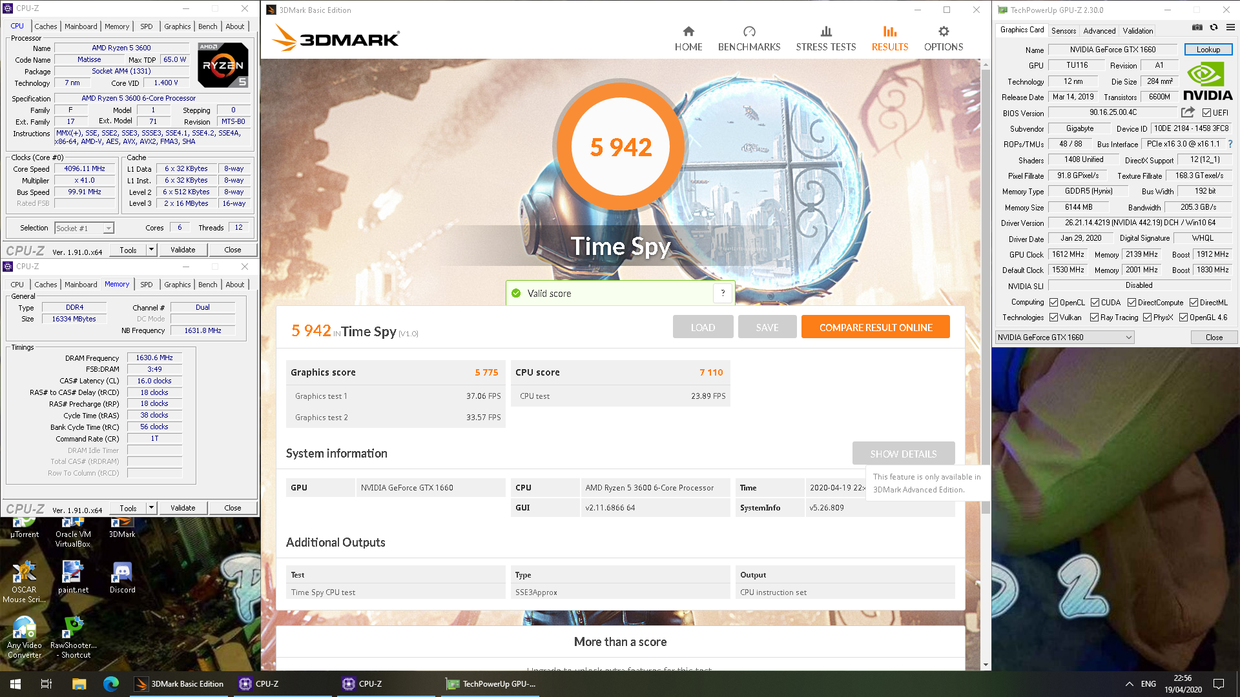This screenshot has width=1240, height=697.
Task: Click the taskbar clock showing 22:56
Action: [1183, 684]
